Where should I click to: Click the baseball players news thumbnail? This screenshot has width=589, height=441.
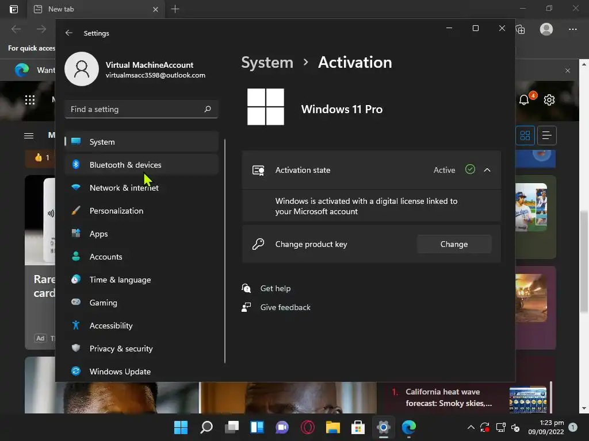(x=531, y=207)
